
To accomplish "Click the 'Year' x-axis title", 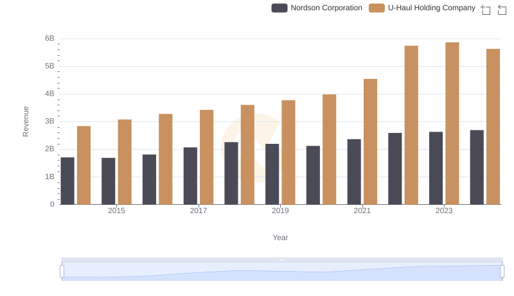I will tap(280, 238).
